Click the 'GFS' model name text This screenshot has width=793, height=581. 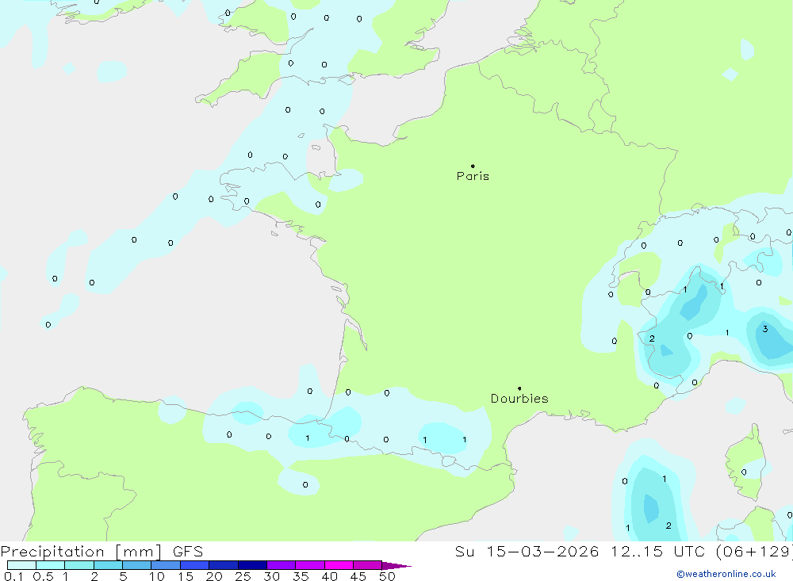[188, 552]
